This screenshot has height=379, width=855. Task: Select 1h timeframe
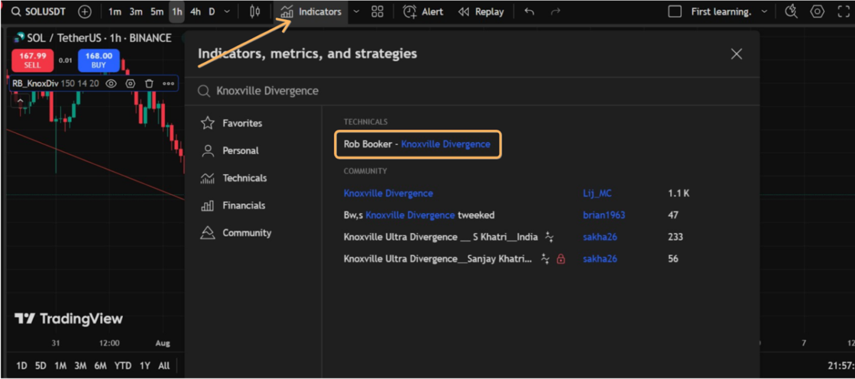(x=176, y=12)
